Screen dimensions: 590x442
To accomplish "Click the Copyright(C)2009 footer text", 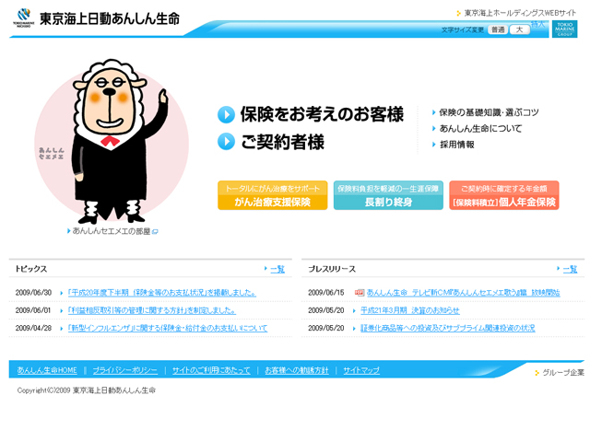I will coord(86,390).
